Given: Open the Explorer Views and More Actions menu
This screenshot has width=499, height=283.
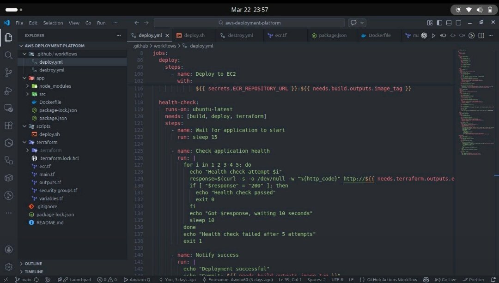Looking at the screenshot, I should [x=119, y=36].
